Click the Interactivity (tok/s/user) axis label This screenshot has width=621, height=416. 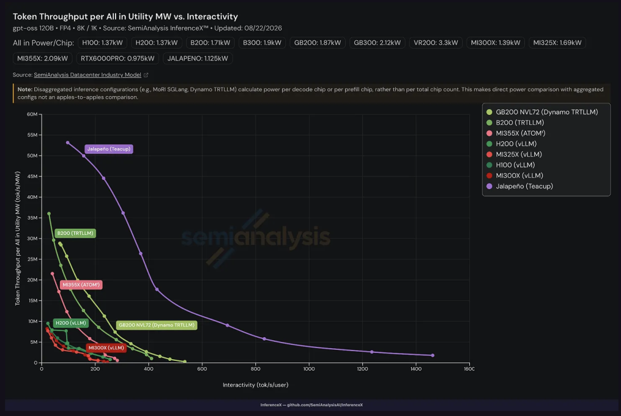click(x=255, y=385)
